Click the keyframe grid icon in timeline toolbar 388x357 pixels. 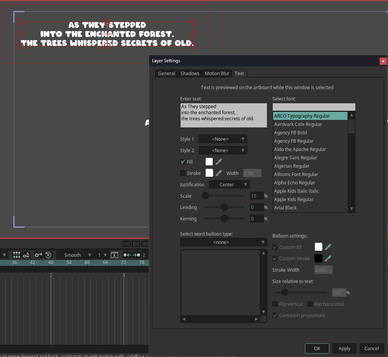(x=16, y=255)
